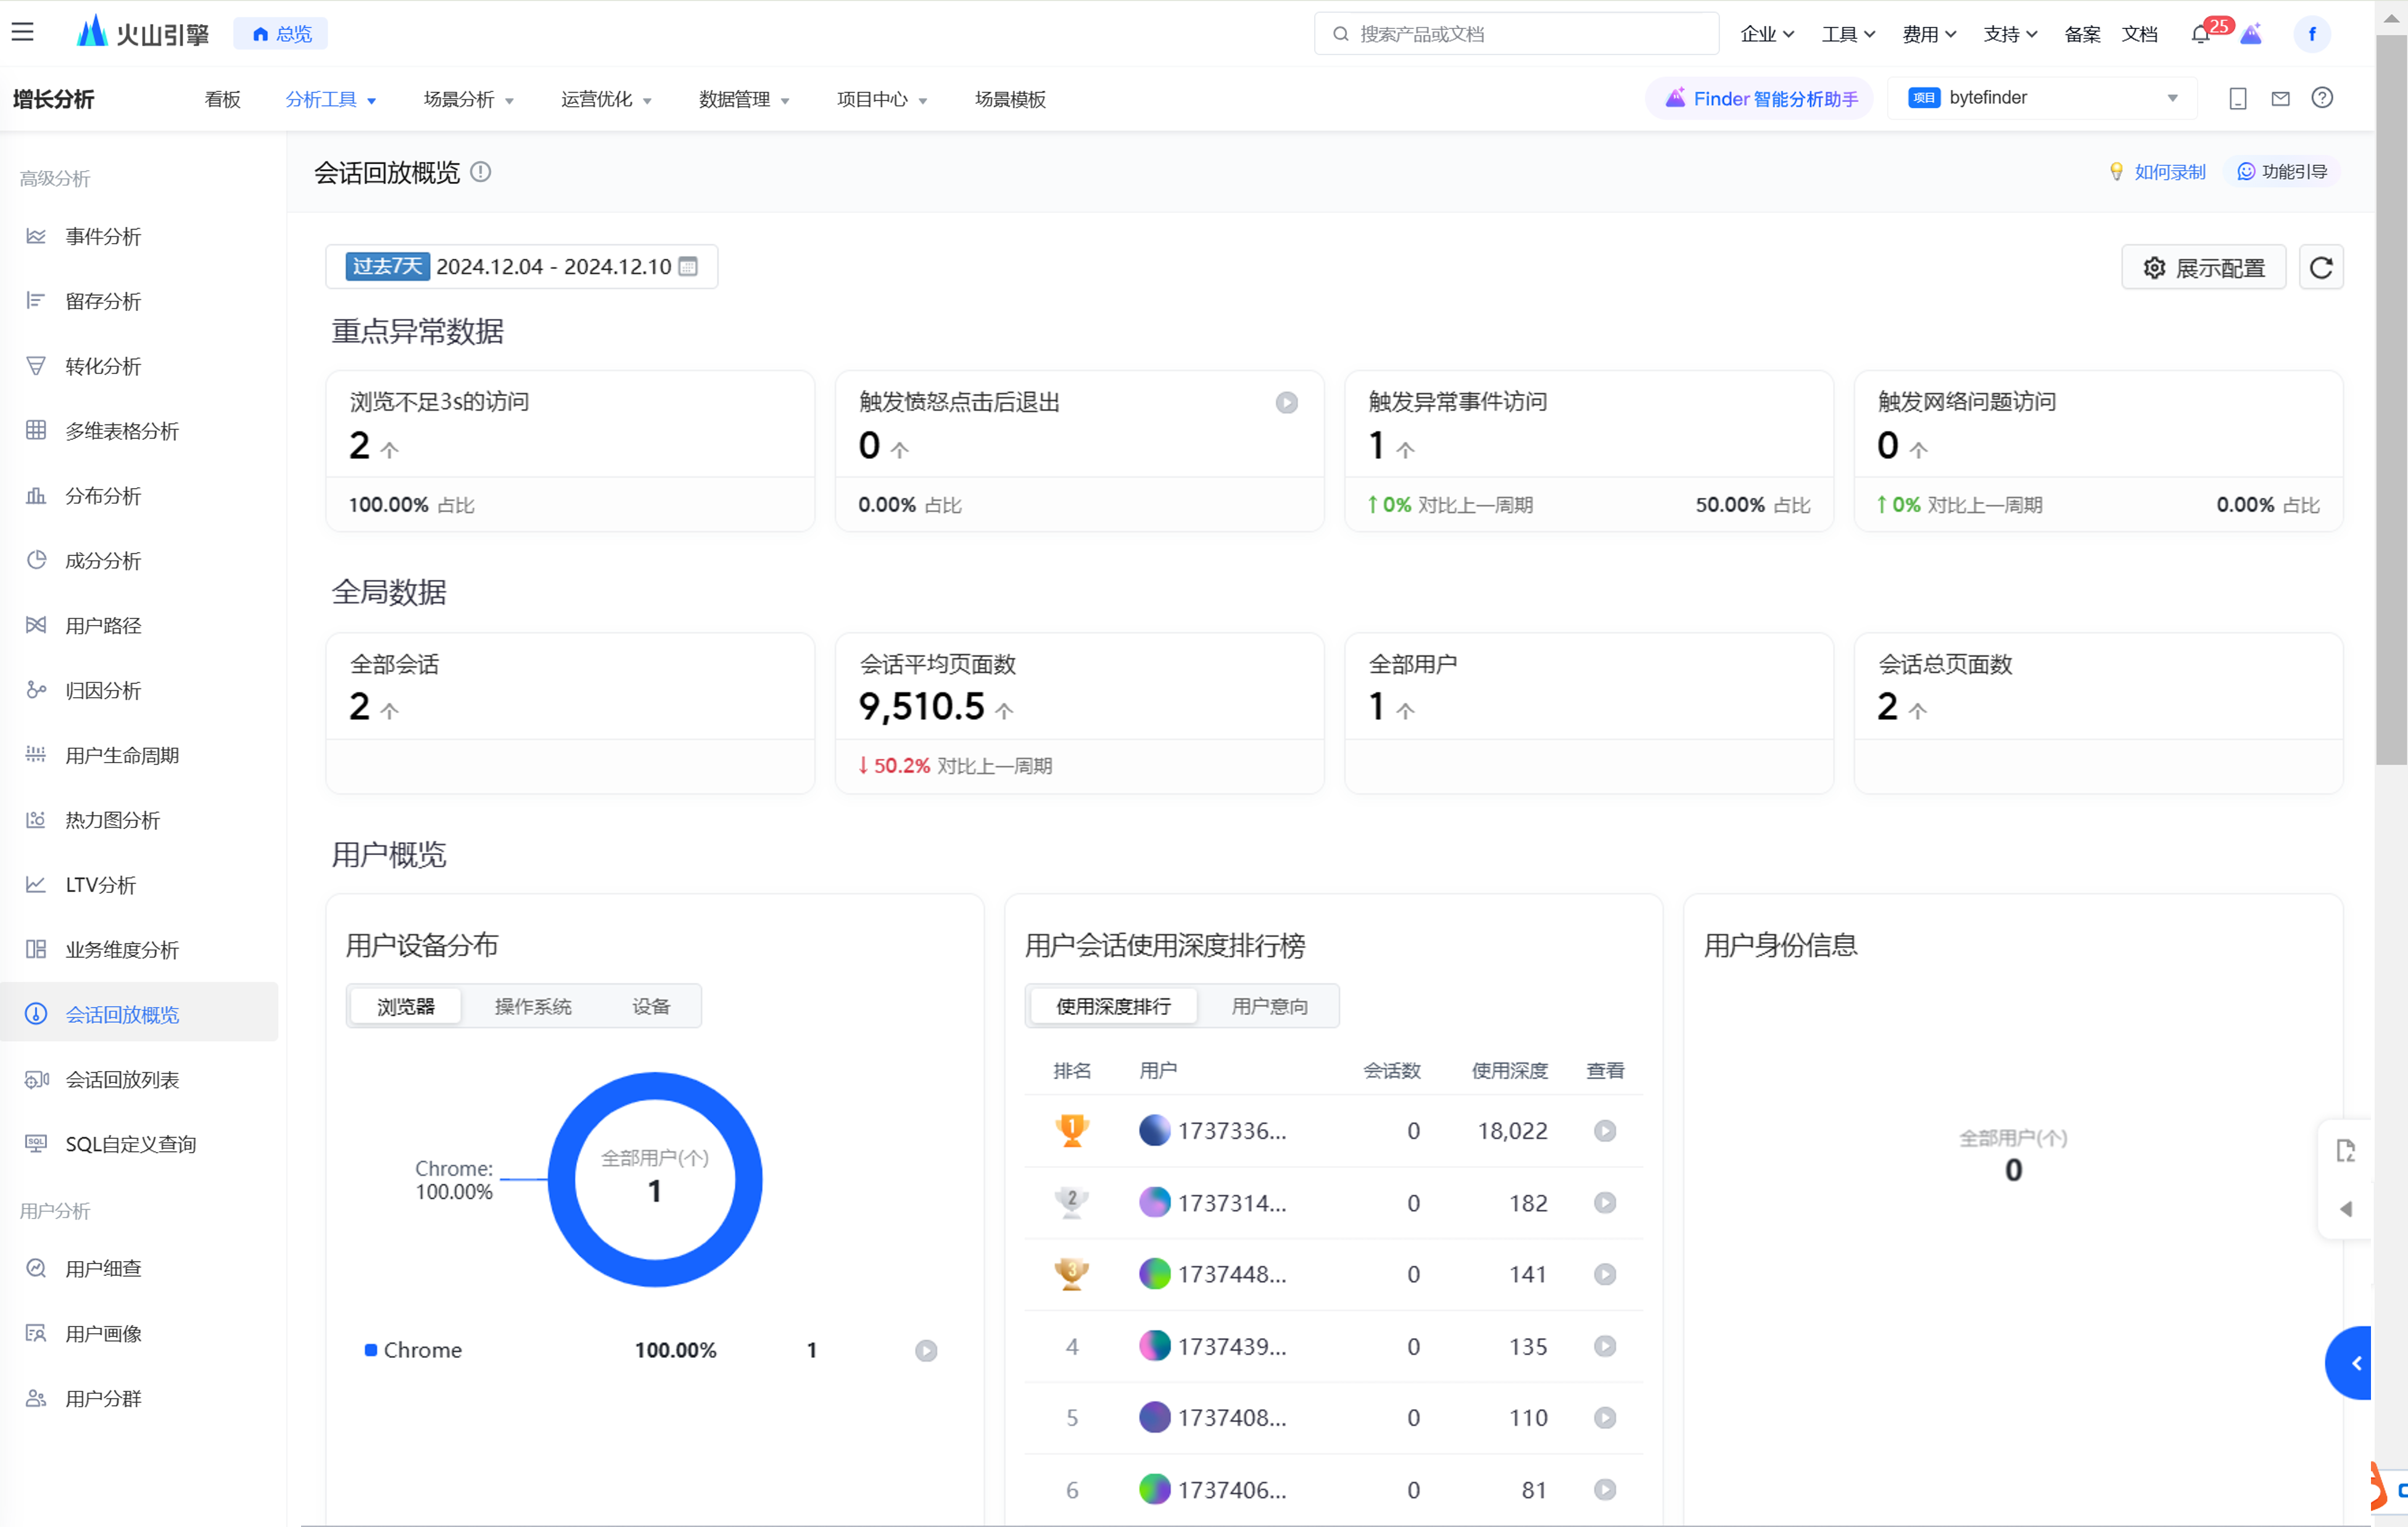Click 展示配置 settings button
Screen dimensions: 2408x1527
(2203, 267)
